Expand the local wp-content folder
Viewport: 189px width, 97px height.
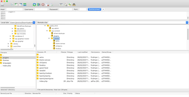[12, 31]
